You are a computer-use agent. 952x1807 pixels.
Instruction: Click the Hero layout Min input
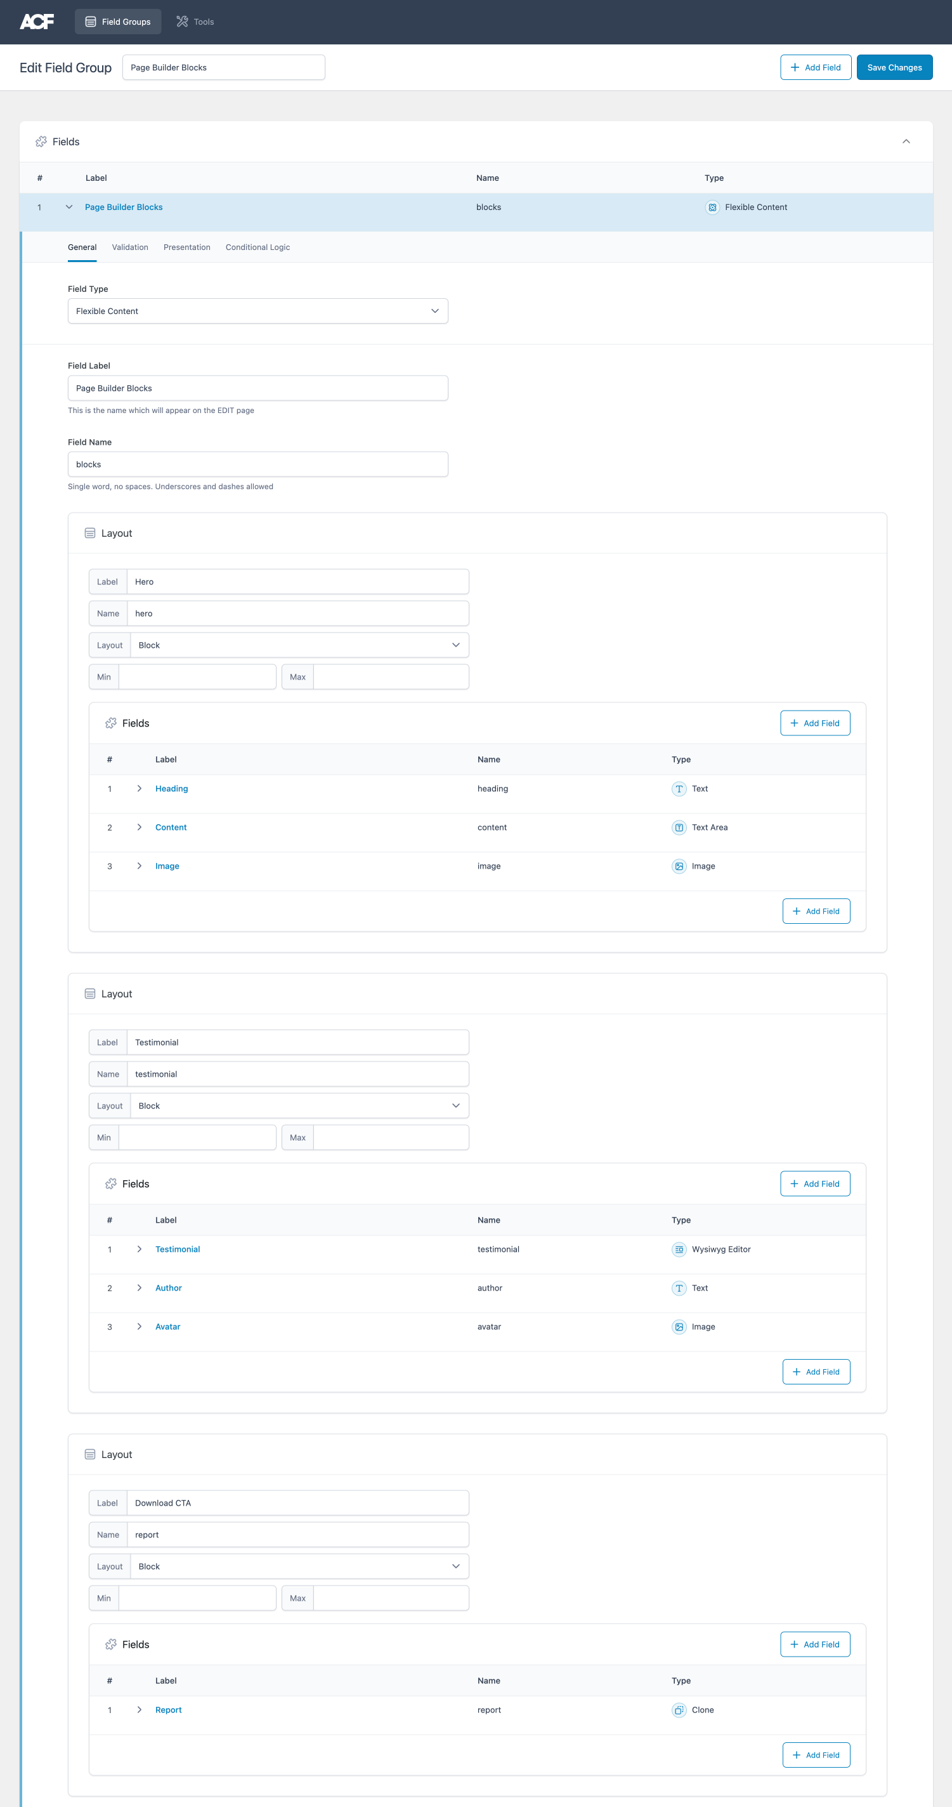click(197, 677)
